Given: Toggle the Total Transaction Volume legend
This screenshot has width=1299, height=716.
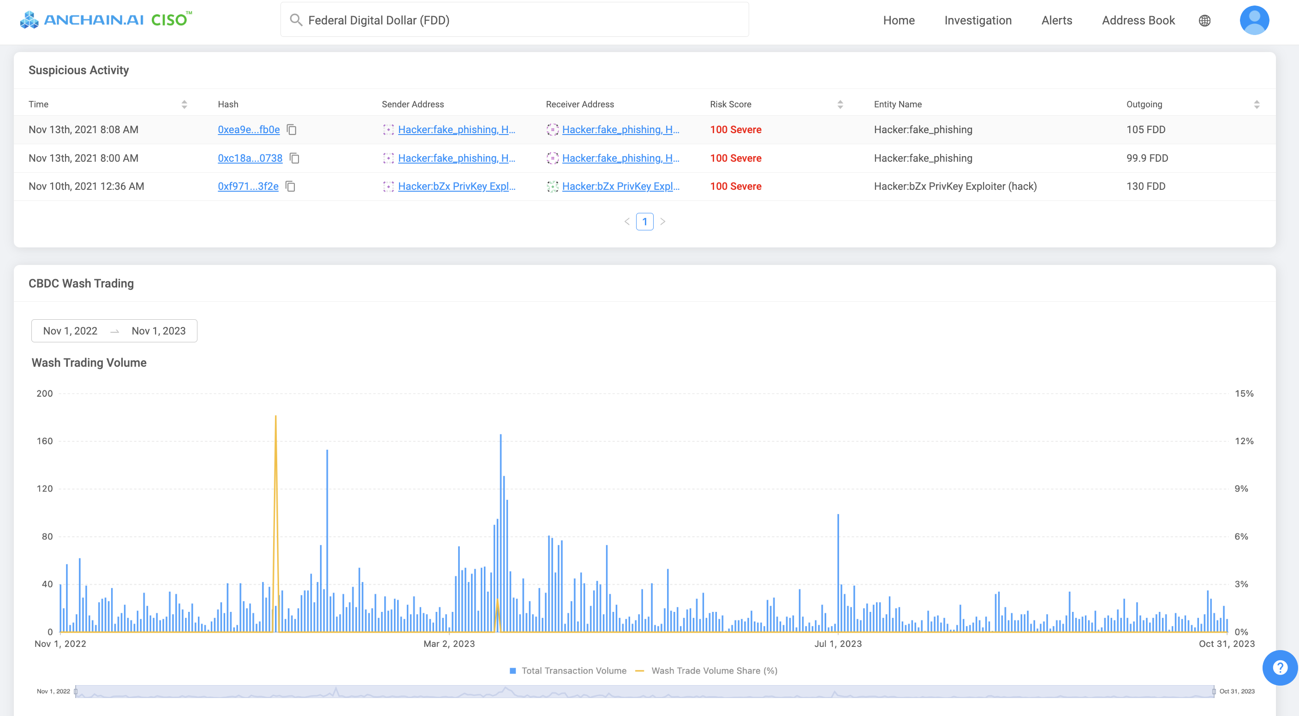Looking at the screenshot, I should point(568,670).
